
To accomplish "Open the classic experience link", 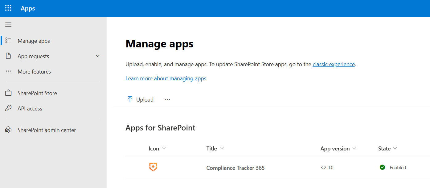I will (334, 64).
